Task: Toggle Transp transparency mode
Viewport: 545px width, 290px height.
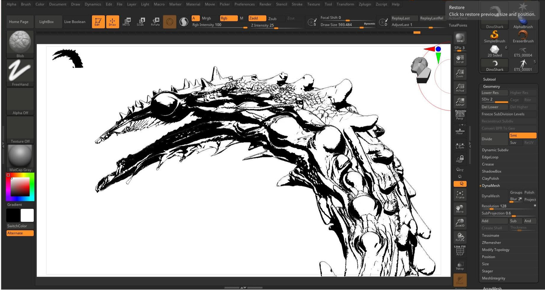Action: click(460, 266)
